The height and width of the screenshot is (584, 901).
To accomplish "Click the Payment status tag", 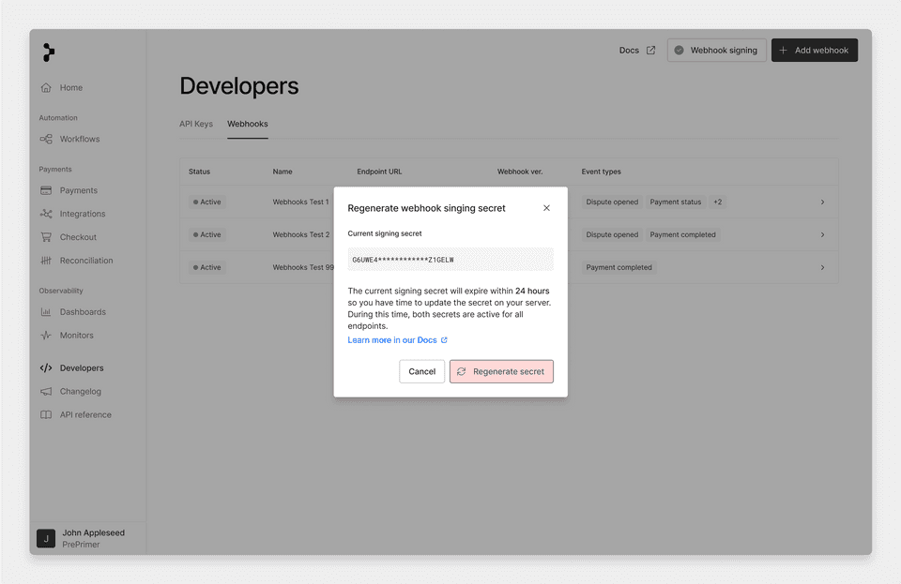I will (675, 202).
